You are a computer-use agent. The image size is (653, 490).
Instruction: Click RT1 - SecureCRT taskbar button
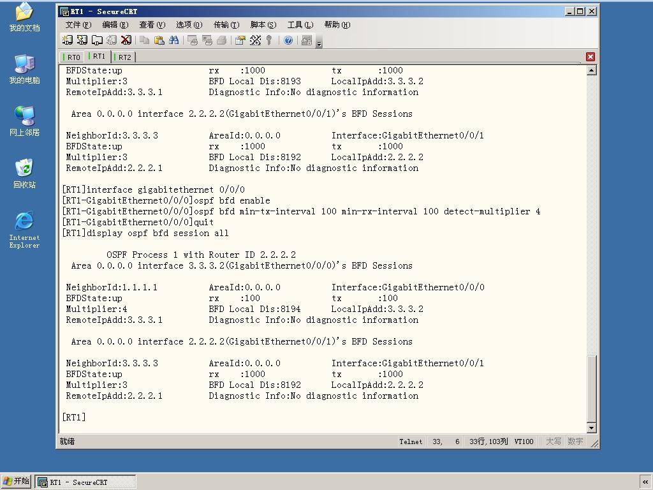85,482
